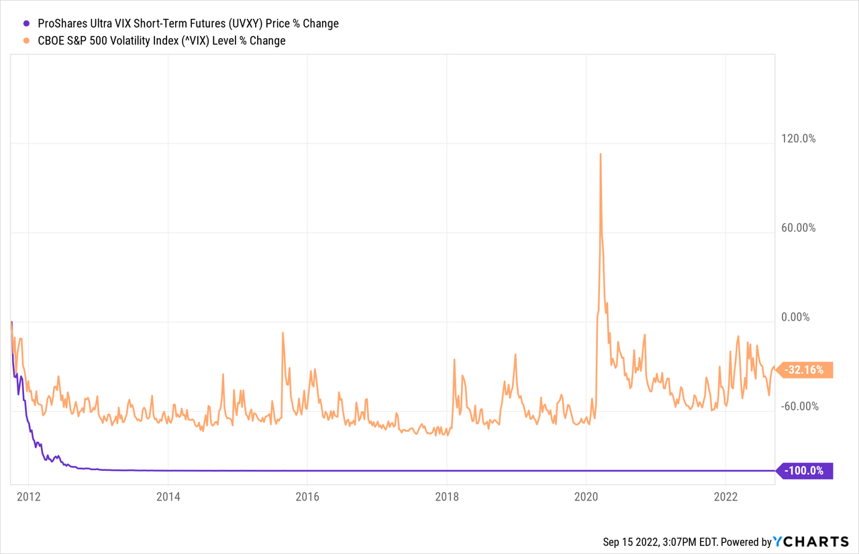This screenshot has height=554, width=859.
Task: Click the 60.00% y-axis label
Action: (x=799, y=228)
